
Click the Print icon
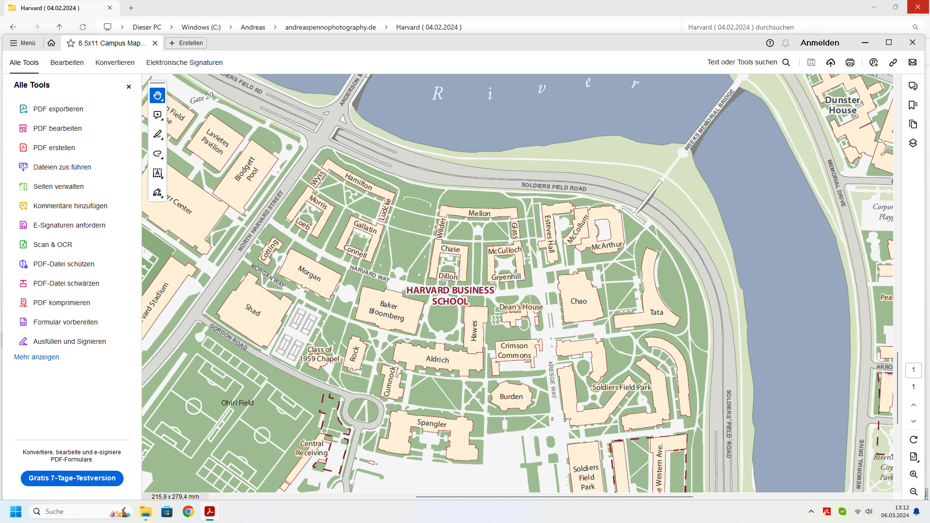point(850,62)
